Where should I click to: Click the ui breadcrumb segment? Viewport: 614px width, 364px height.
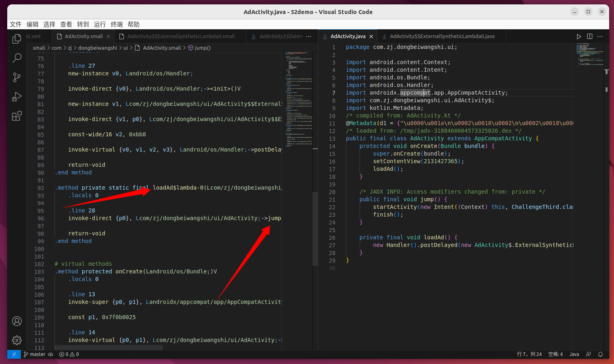click(x=126, y=48)
